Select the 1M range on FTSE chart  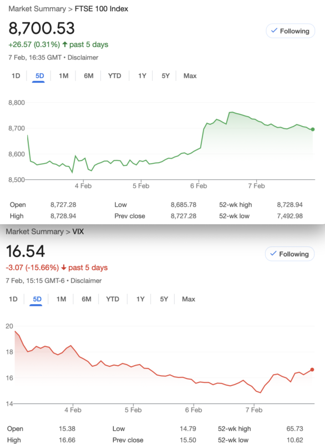click(63, 76)
